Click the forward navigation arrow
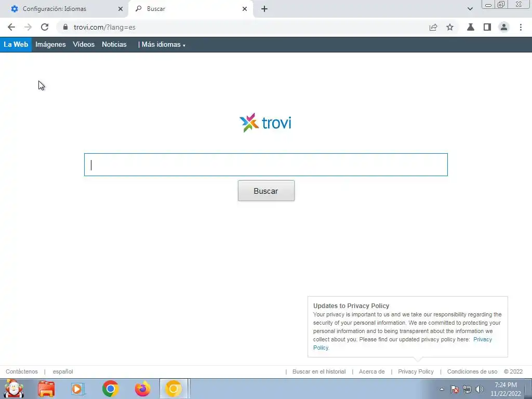The width and height of the screenshot is (532, 399). click(28, 27)
